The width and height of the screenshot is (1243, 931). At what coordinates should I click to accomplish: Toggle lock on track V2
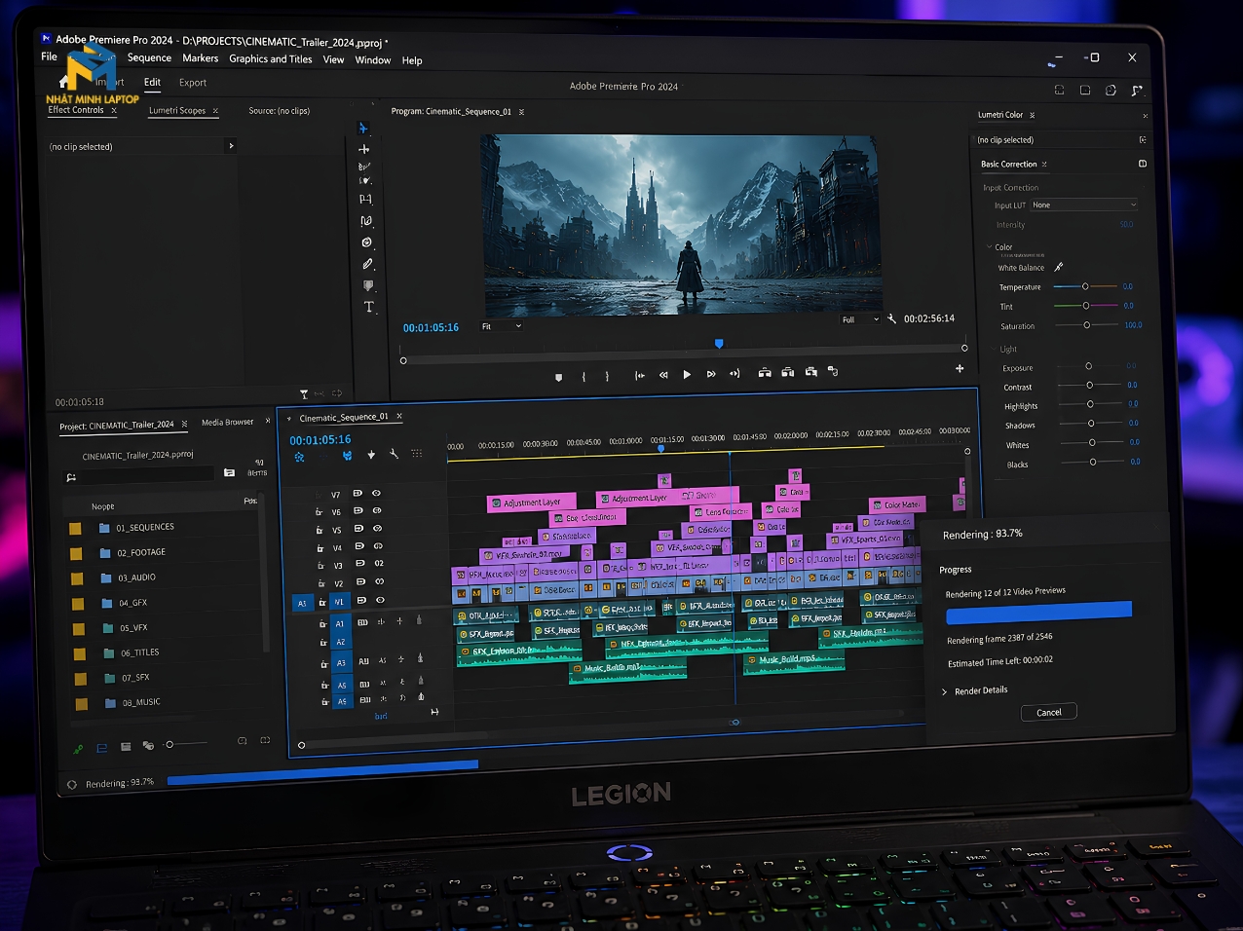click(x=320, y=584)
